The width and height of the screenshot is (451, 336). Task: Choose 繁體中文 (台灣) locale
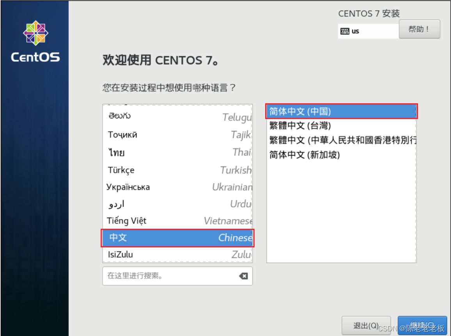click(x=341, y=125)
